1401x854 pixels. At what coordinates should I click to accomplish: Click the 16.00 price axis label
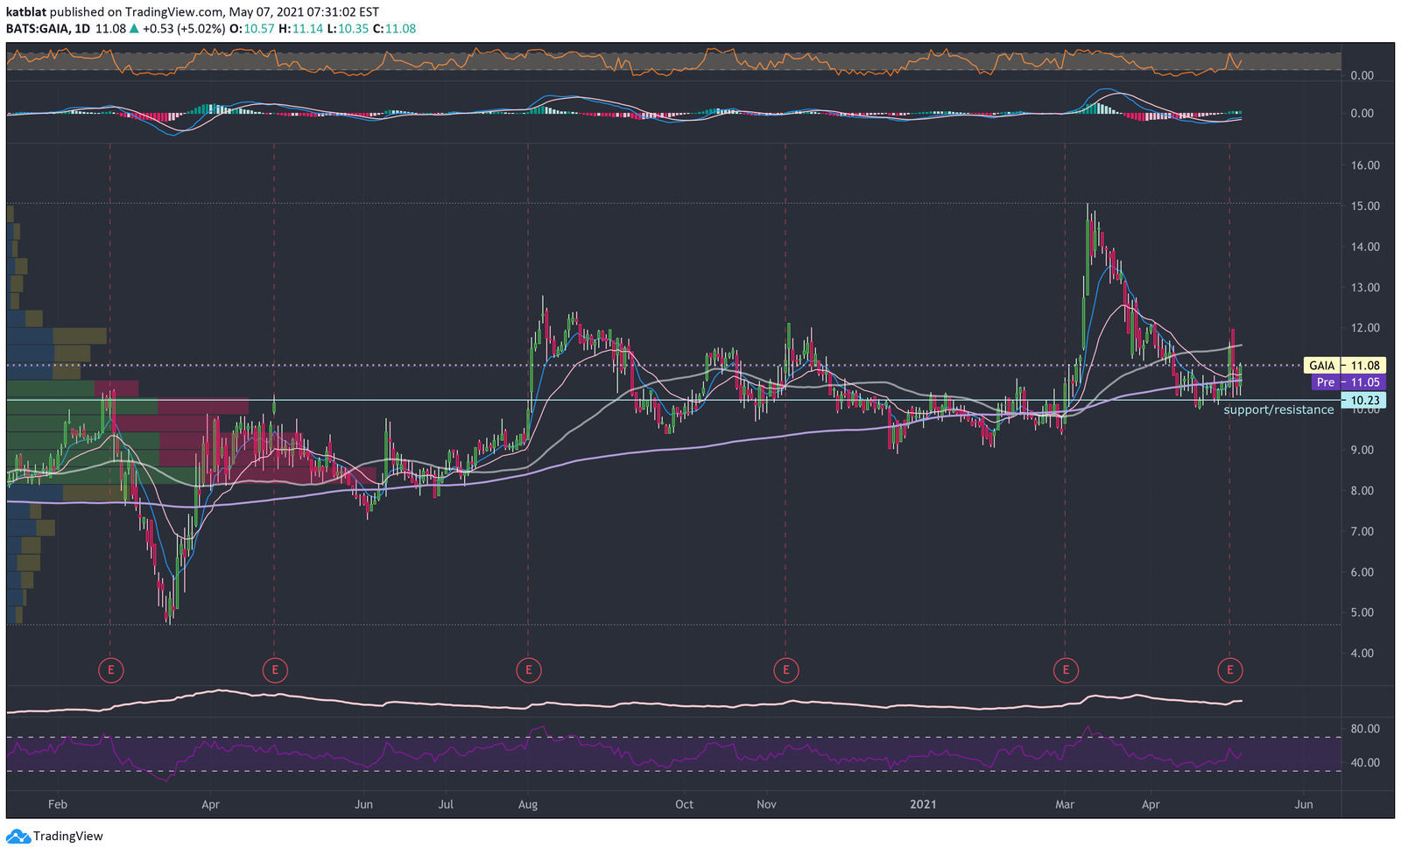coord(1365,165)
